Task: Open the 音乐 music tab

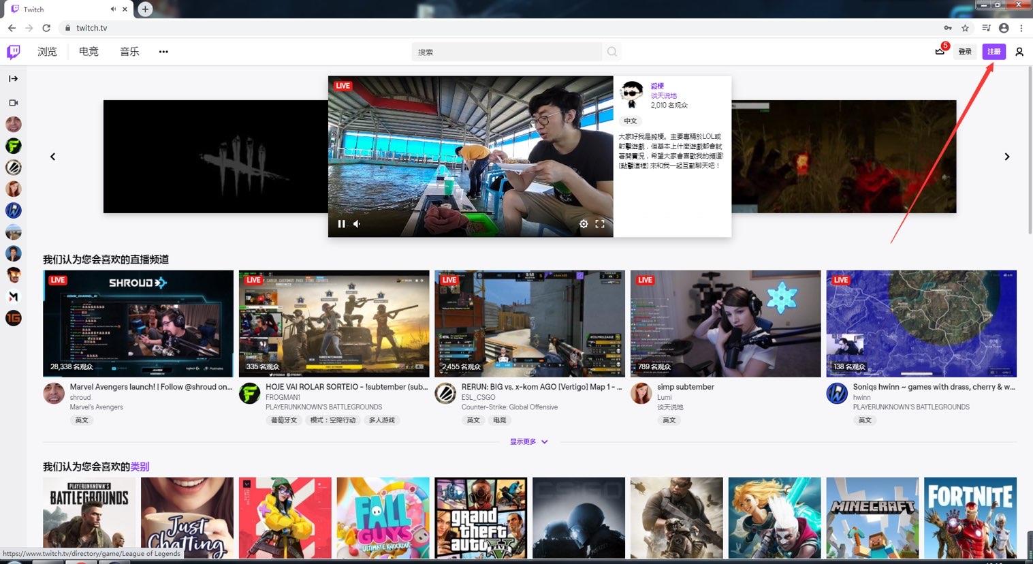Action: (129, 52)
